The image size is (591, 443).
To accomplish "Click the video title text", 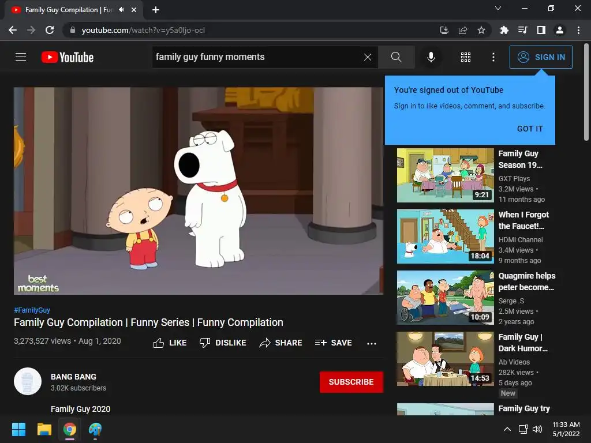I will point(148,322).
